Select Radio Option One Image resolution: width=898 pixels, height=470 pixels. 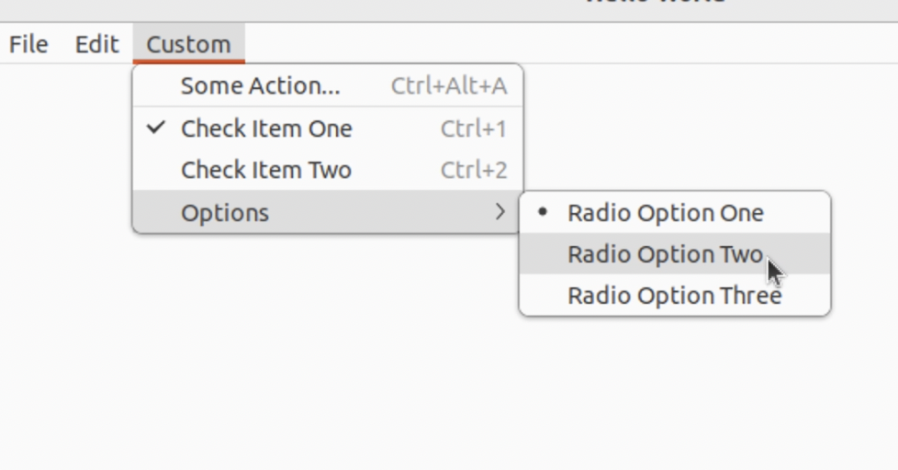click(x=665, y=213)
